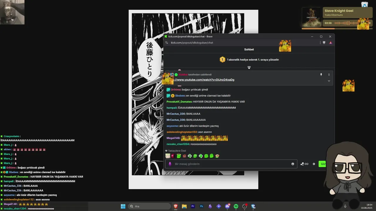Launch Premiere Pro from taskbar
The height and width of the screenshot is (211, 376).
pyautogui.click(x=193, y=206)
